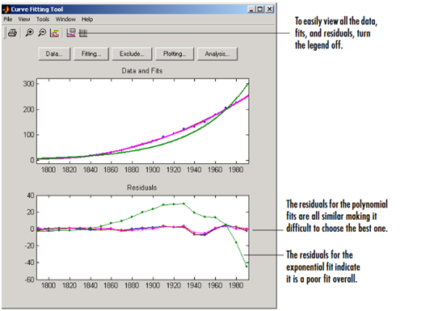Toggle the legend off via toolbar icon
Screen dimensions: 421x311
click(x=71, y=33)
